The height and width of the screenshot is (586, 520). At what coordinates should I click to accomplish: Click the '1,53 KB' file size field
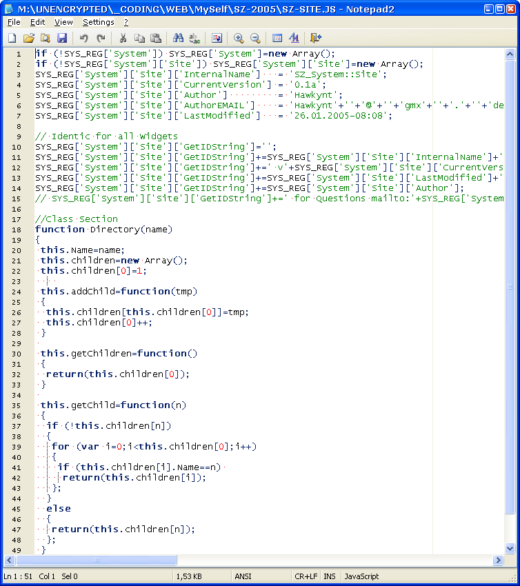(x=189, y=576)
